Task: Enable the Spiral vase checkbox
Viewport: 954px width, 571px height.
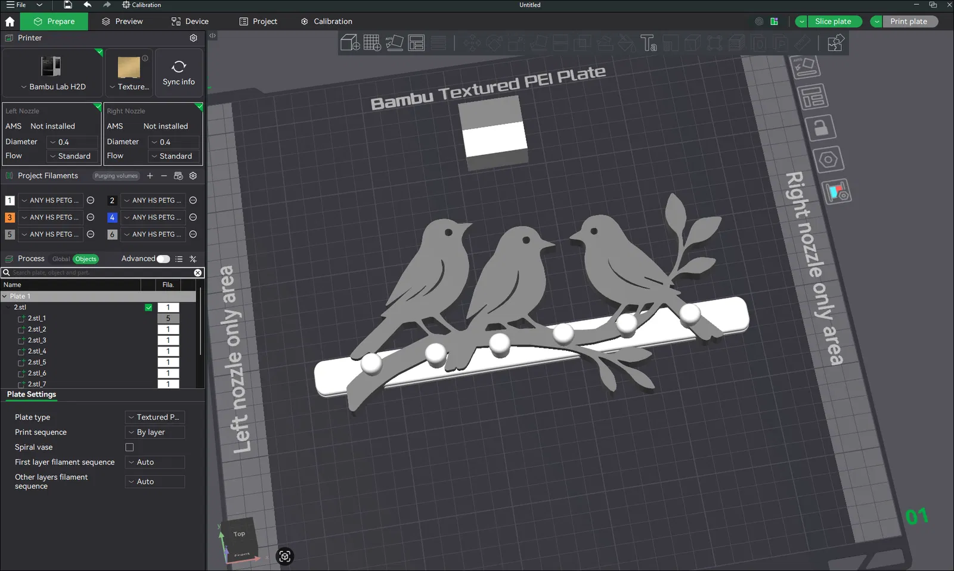Action: click(x=129, y=447)
